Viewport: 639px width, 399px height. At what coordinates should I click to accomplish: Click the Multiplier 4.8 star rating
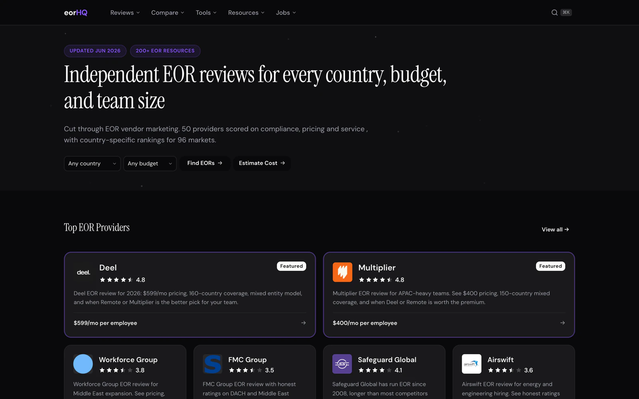pos(381,280)
